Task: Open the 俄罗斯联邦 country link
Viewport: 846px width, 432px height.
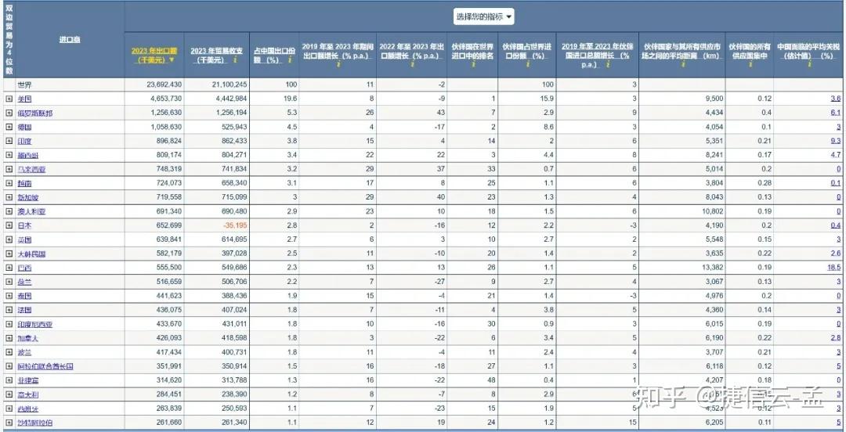Action: pos(35,113)
